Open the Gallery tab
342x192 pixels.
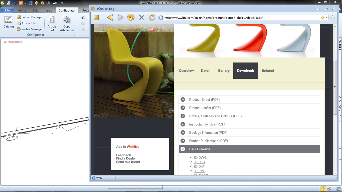point(224,71)
